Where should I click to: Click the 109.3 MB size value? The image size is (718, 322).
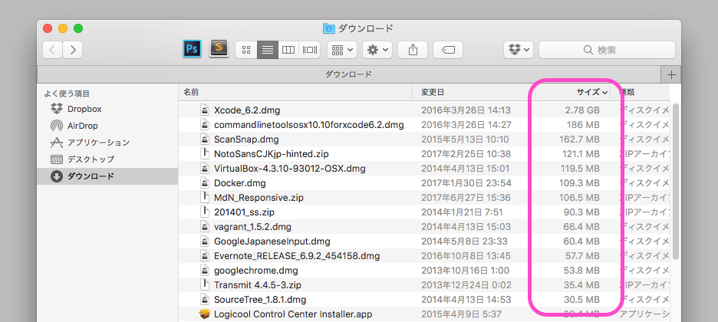click(579, 183)
